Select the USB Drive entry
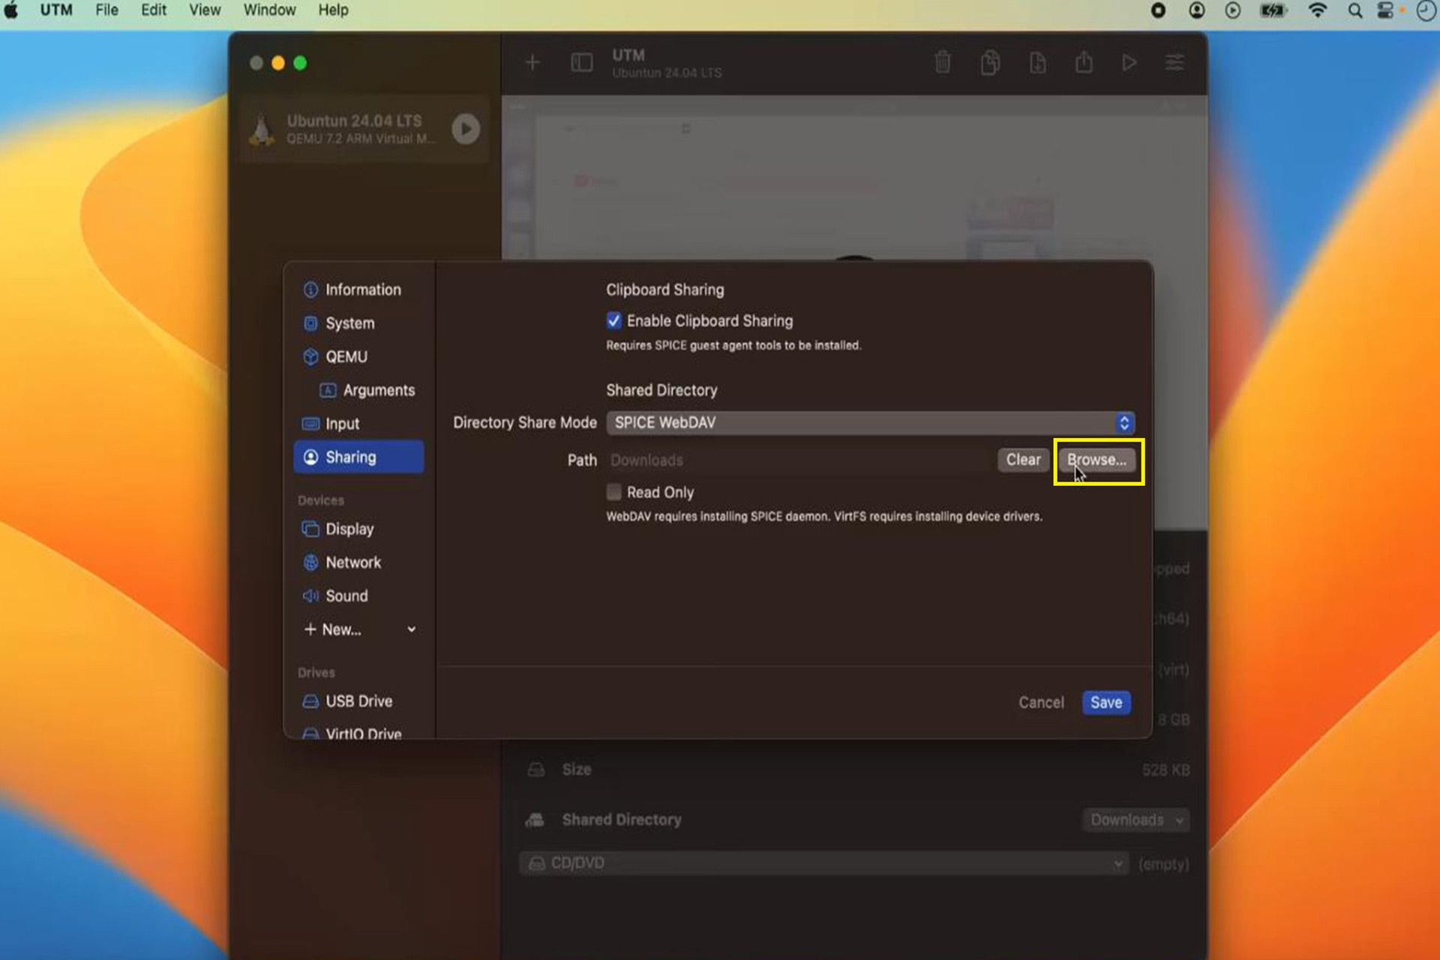Image resolution: width=1440 pixels, height=960 pixels. [358, 701]
